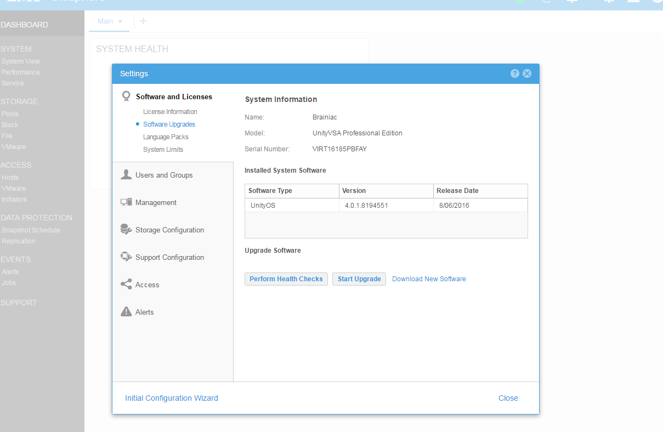This screenshot has width=663, height=432.
Task: Click the Software and Licenses ribbon icon
Action: pos(126,96)
